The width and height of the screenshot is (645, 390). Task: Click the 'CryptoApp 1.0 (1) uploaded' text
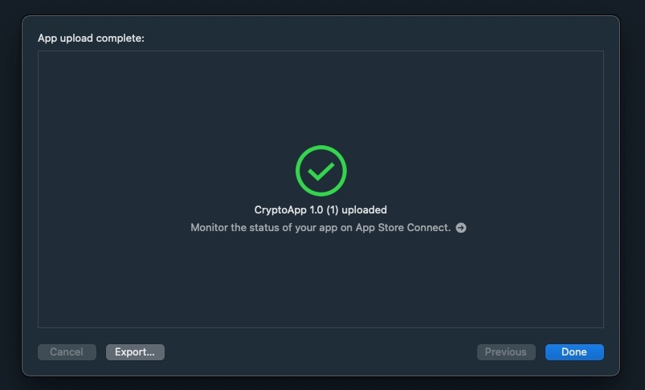pos(320,210)
